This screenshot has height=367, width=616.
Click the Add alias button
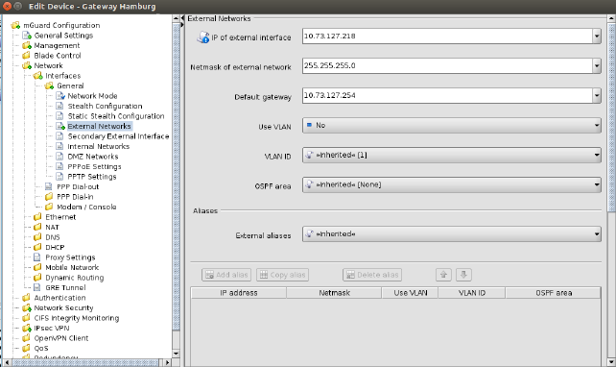[x=226, y=275]
